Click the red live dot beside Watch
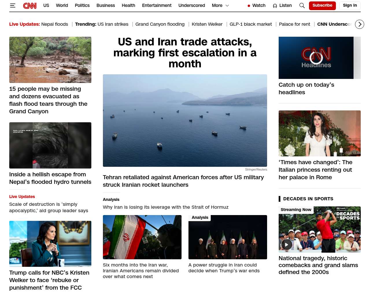The height and width of the screenshot is (296, 370). [x=249, y=6]
